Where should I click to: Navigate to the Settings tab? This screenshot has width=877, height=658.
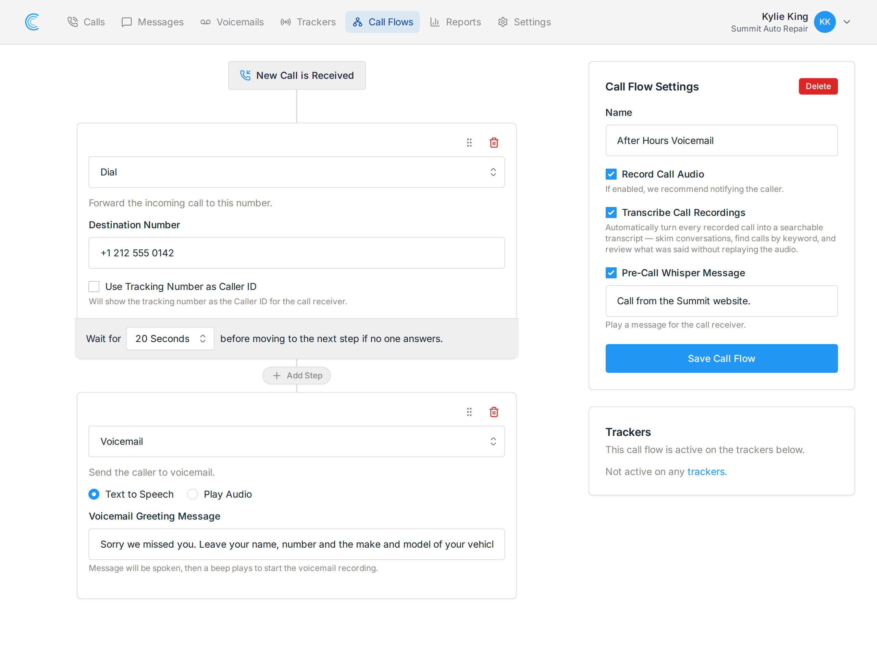click(524, 22)
